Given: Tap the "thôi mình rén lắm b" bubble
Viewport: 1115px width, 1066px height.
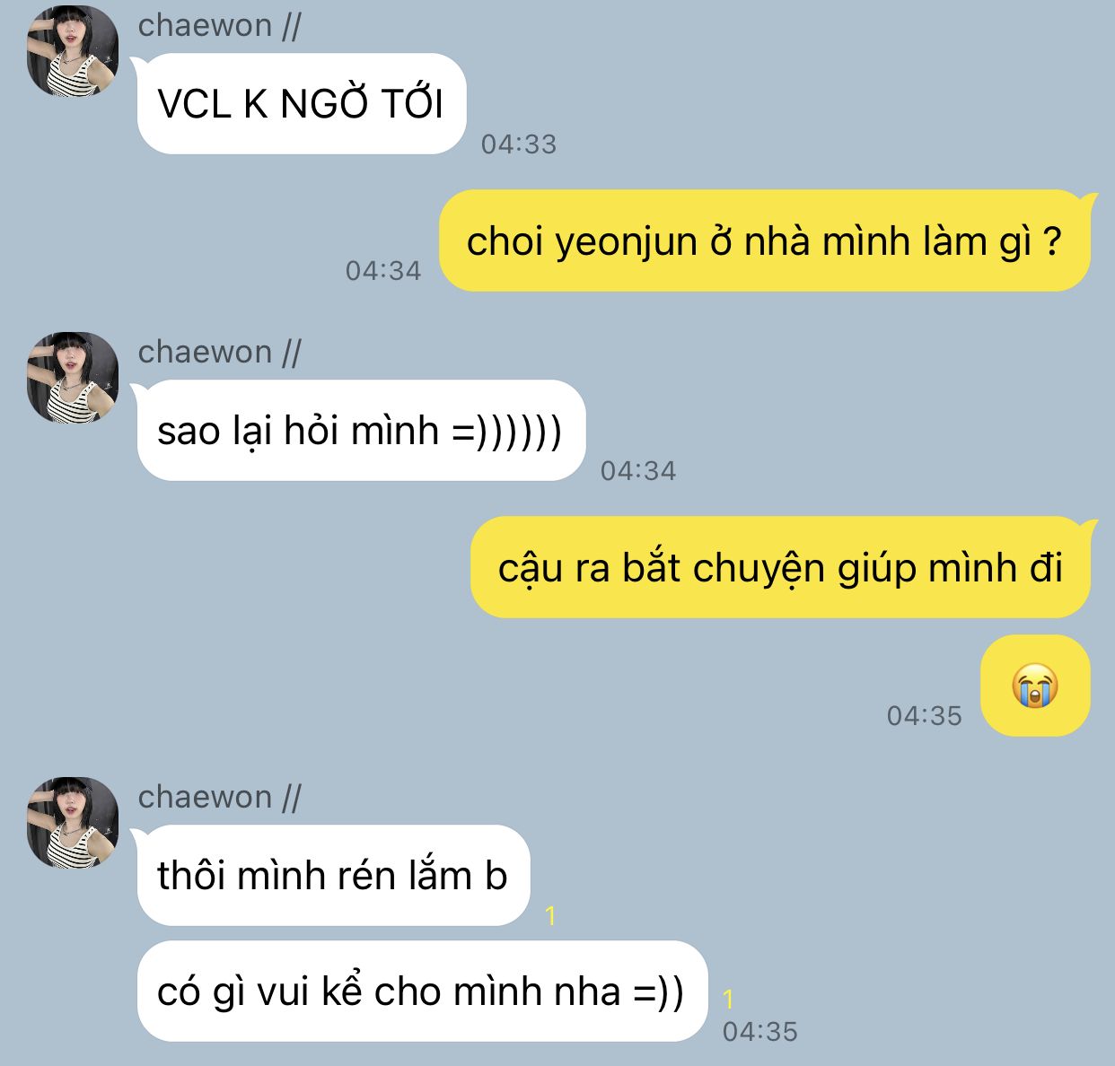Looking at the screenshot, I should (333, 876).
